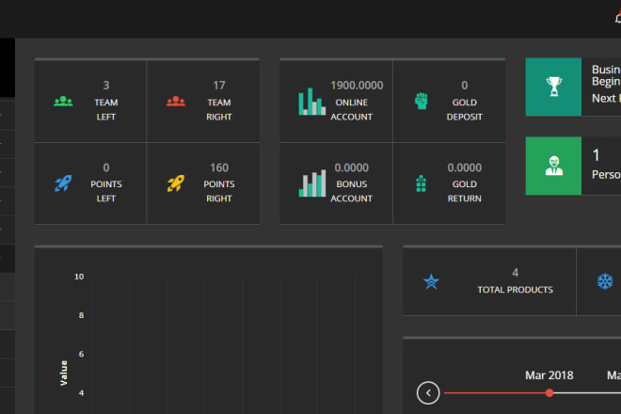
Task: Open the notification bell in the header
Action: coord(618,18)
